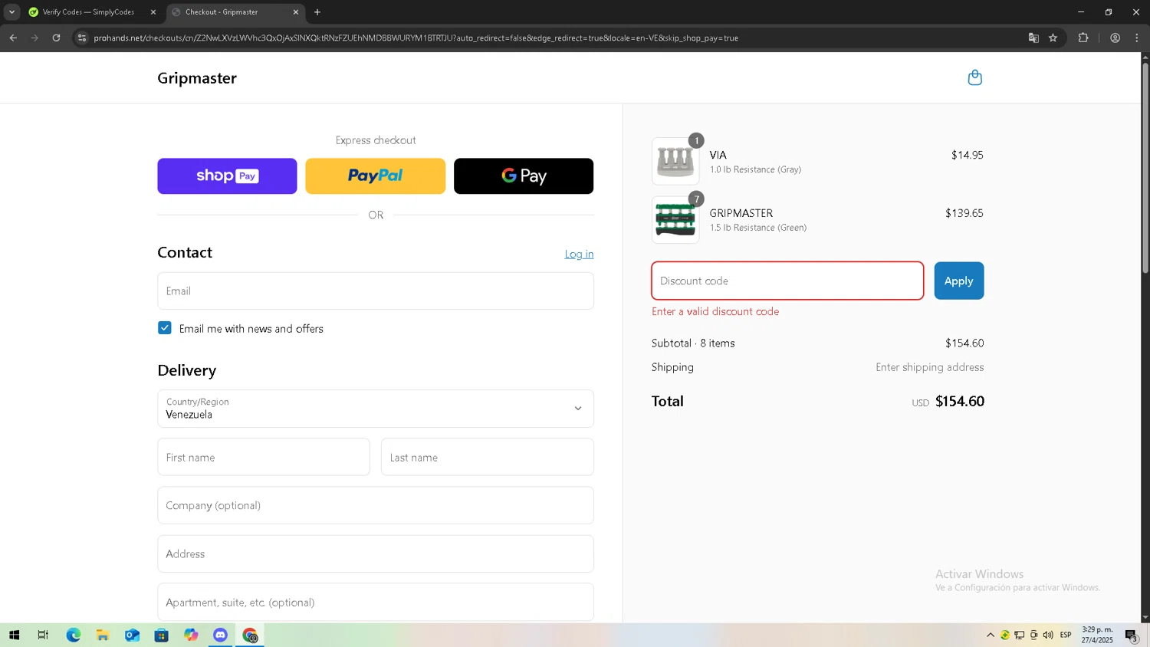Click the page vertical scrollbar
Viewport: 1150px width, 647px height.
point(1145,169)
